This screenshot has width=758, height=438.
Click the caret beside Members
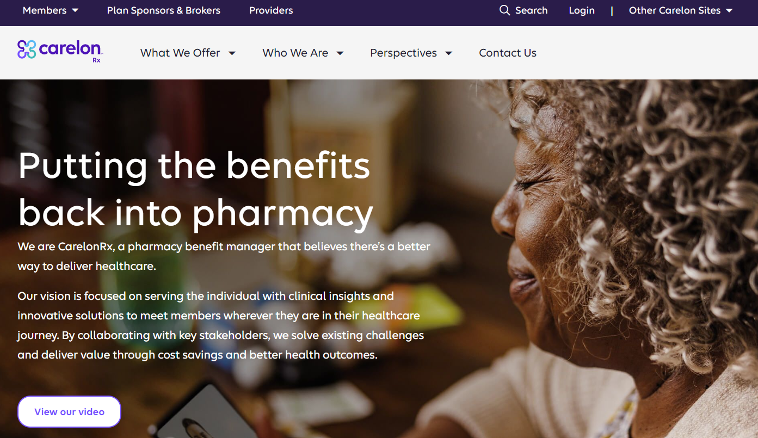coord(75,10)
